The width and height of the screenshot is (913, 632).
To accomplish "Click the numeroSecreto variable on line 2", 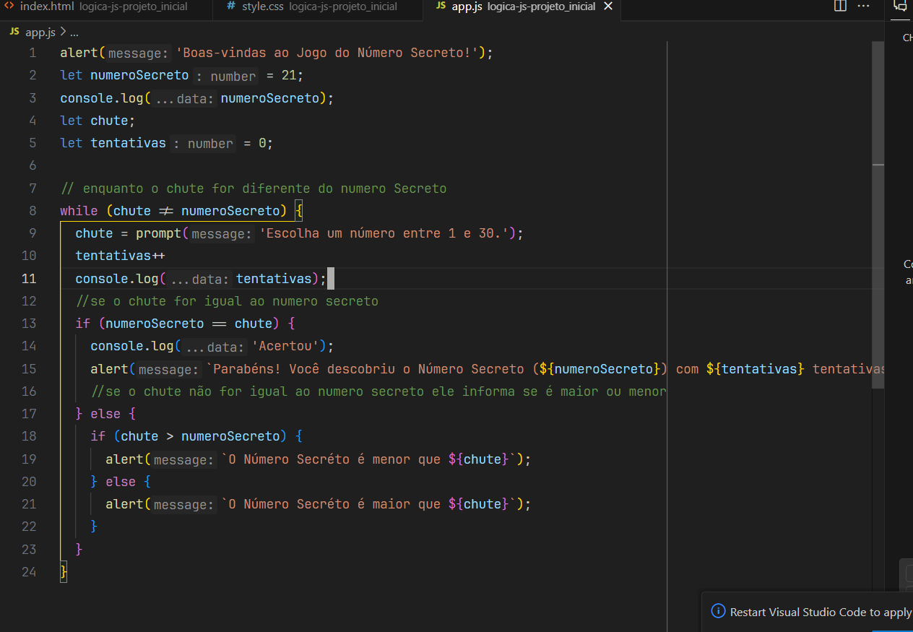I will [x=139, y=75].
